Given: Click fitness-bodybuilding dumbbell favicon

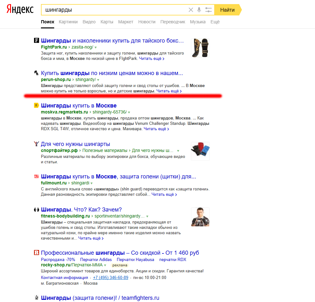Looking at the screenshot, I should pyautogui.click(x=36, y=210).
